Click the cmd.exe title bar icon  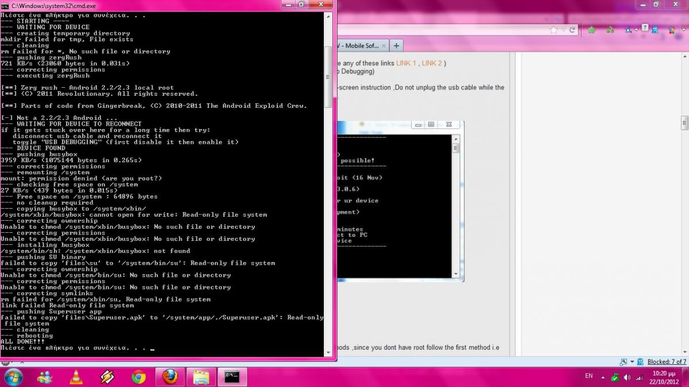pos(5,5)
